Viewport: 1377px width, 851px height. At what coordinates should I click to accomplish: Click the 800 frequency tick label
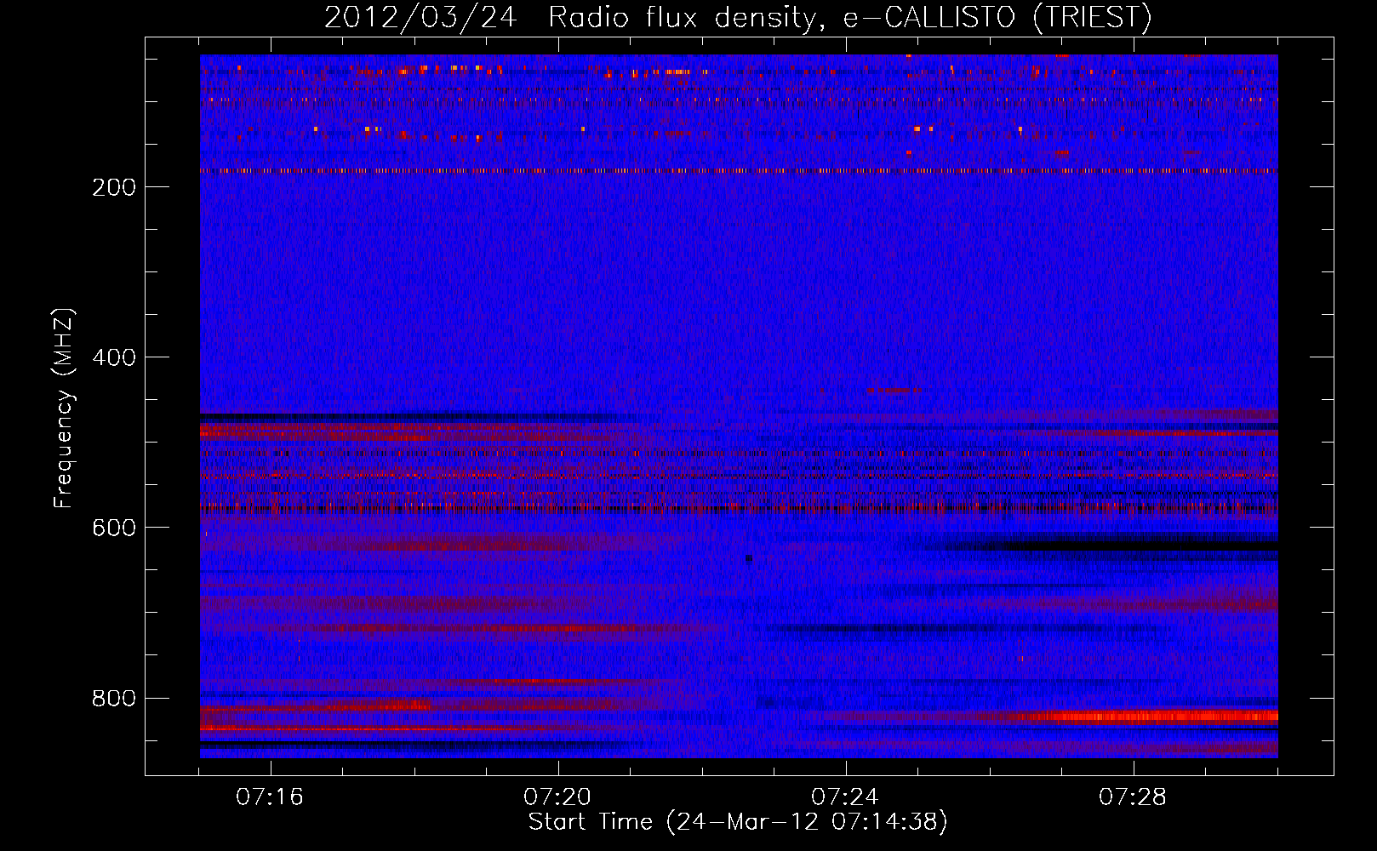113,698
